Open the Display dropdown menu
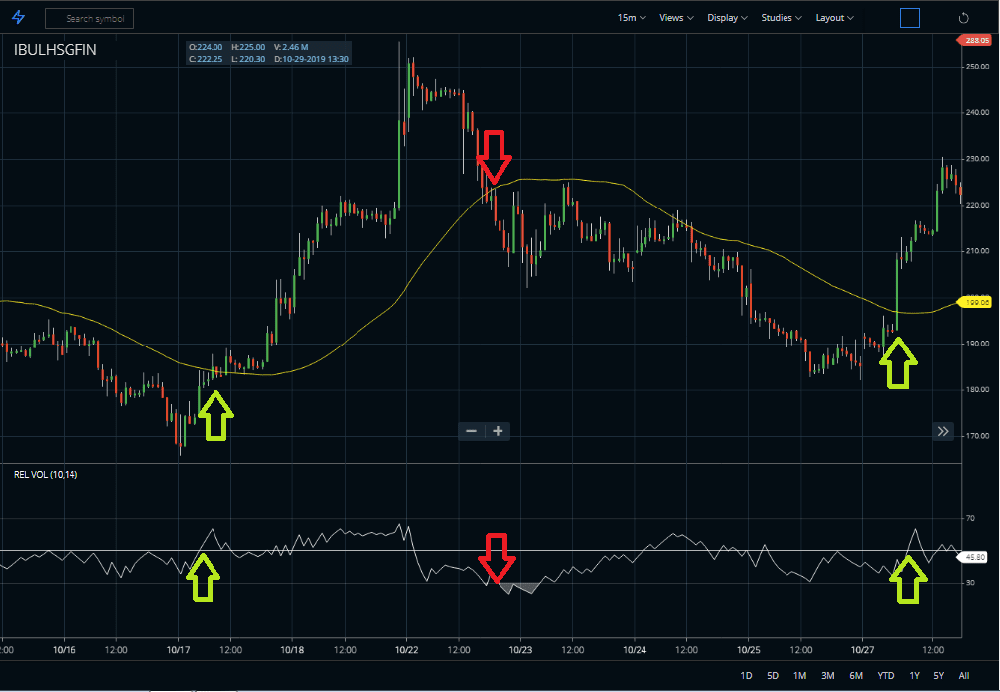 click(727, 18)
